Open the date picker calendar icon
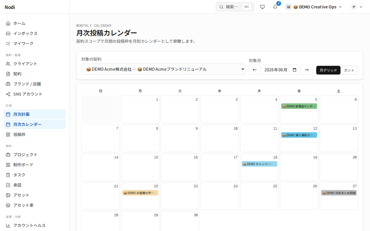Image resolution: width=370 pixels, height=231 pixels. 295,70
